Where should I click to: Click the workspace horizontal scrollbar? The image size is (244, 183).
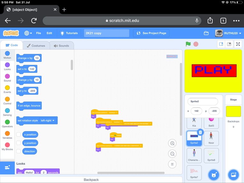[131, 173]
